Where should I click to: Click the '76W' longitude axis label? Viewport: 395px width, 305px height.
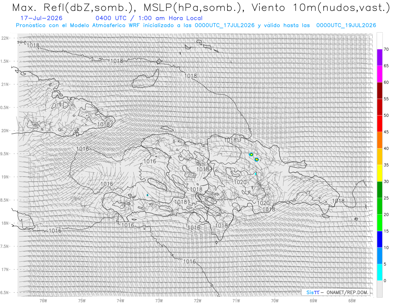click(x=43, y=301)
